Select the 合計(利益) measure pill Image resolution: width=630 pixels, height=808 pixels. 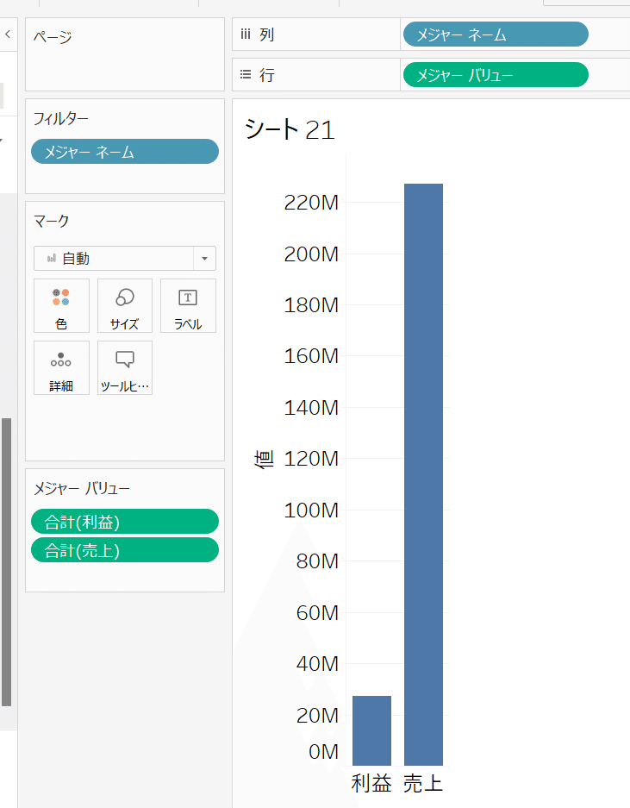124,522
